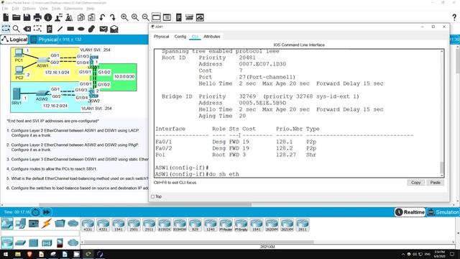Screen dimensions: 460x259
Task: Redo the last action
Action: [113, 17]
